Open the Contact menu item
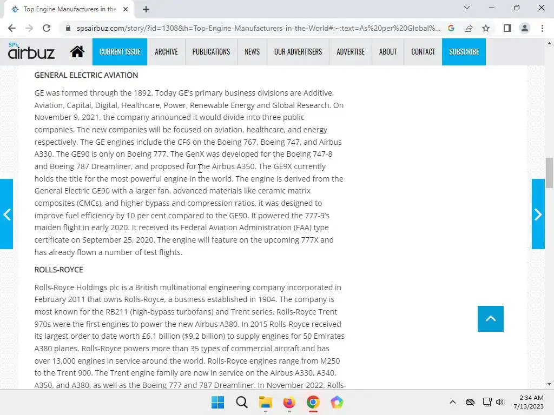This screenshot has width=554, height=415. 423,52
